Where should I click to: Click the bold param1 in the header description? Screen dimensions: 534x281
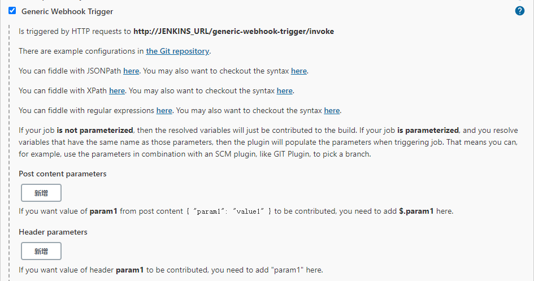pos(130,270)
